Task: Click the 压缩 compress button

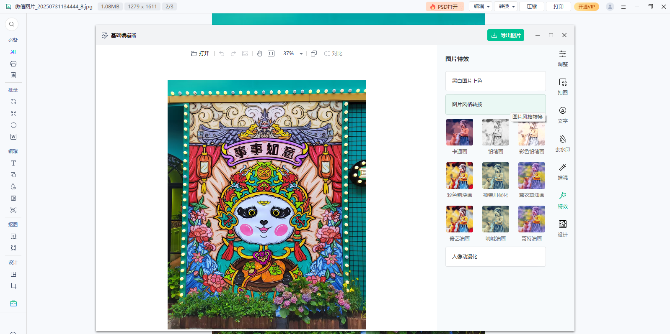Action: (x=532, y=6)
